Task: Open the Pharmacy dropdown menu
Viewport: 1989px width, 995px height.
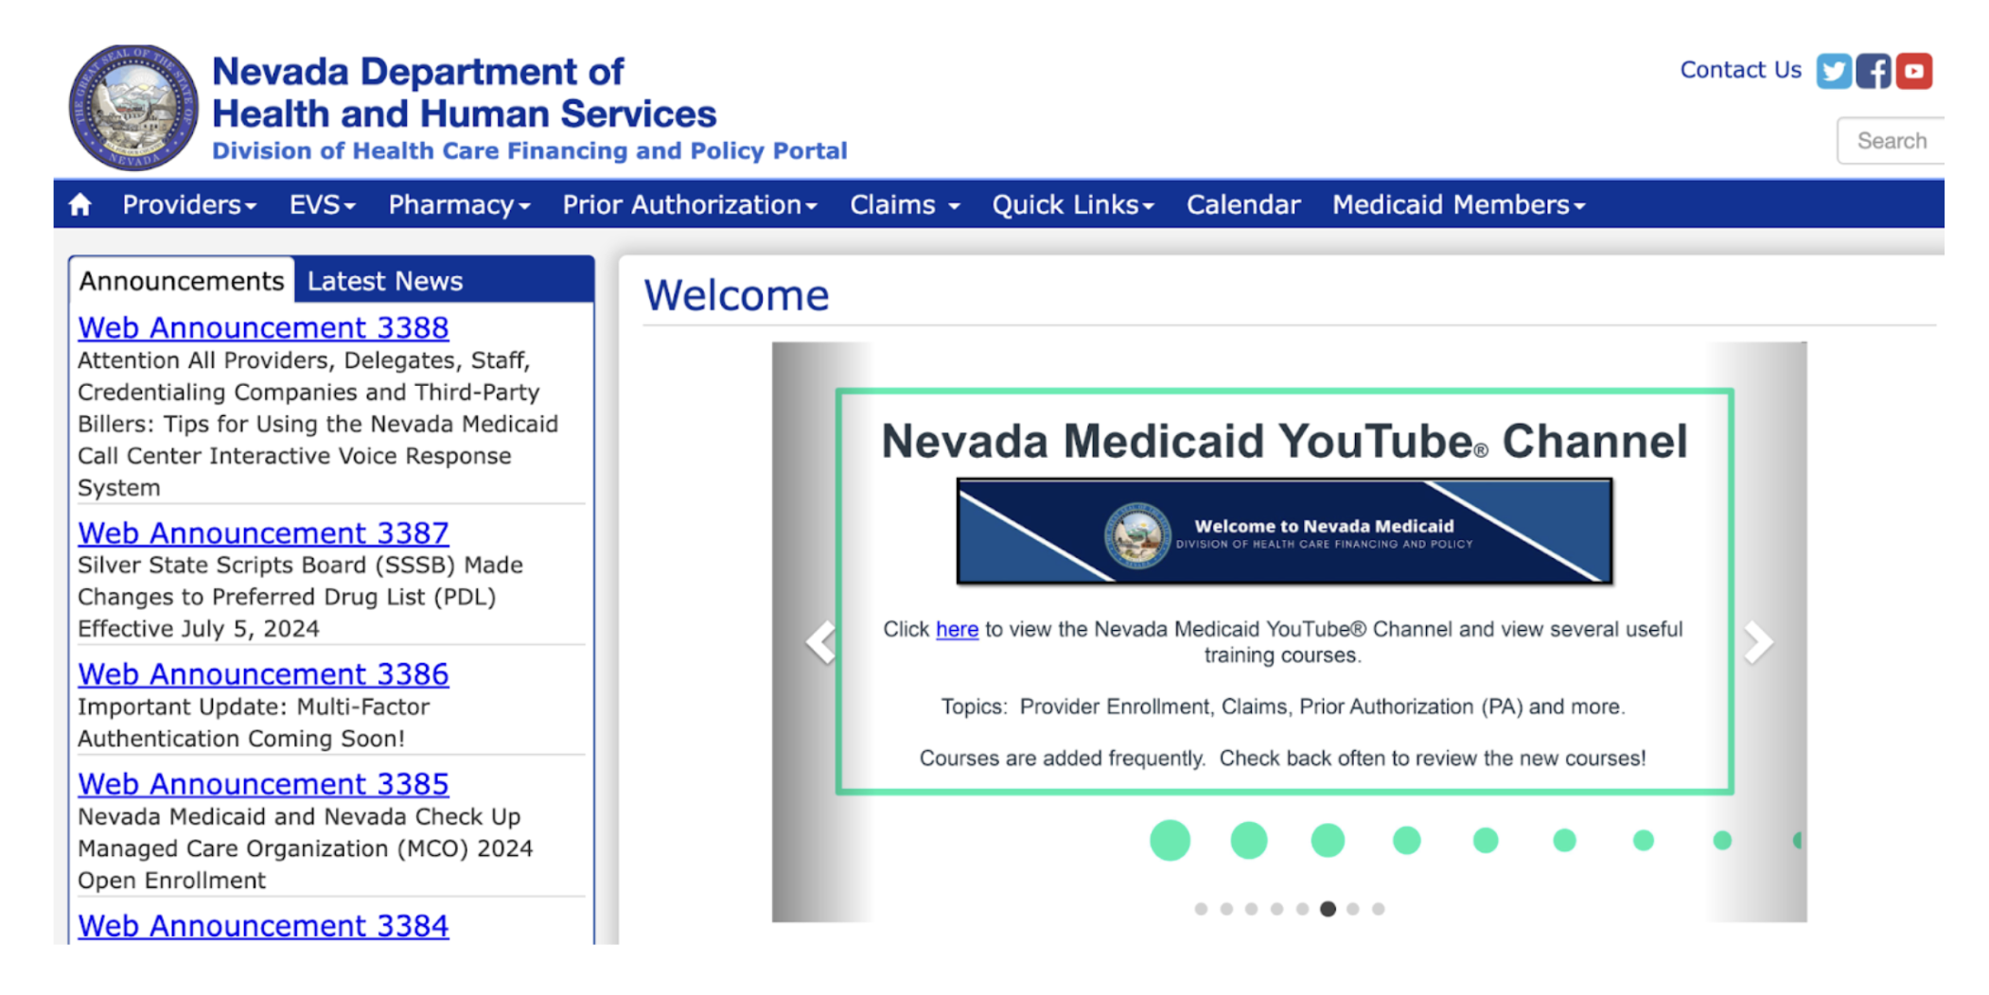Action: pyautogui.click(x=459, y=204)
